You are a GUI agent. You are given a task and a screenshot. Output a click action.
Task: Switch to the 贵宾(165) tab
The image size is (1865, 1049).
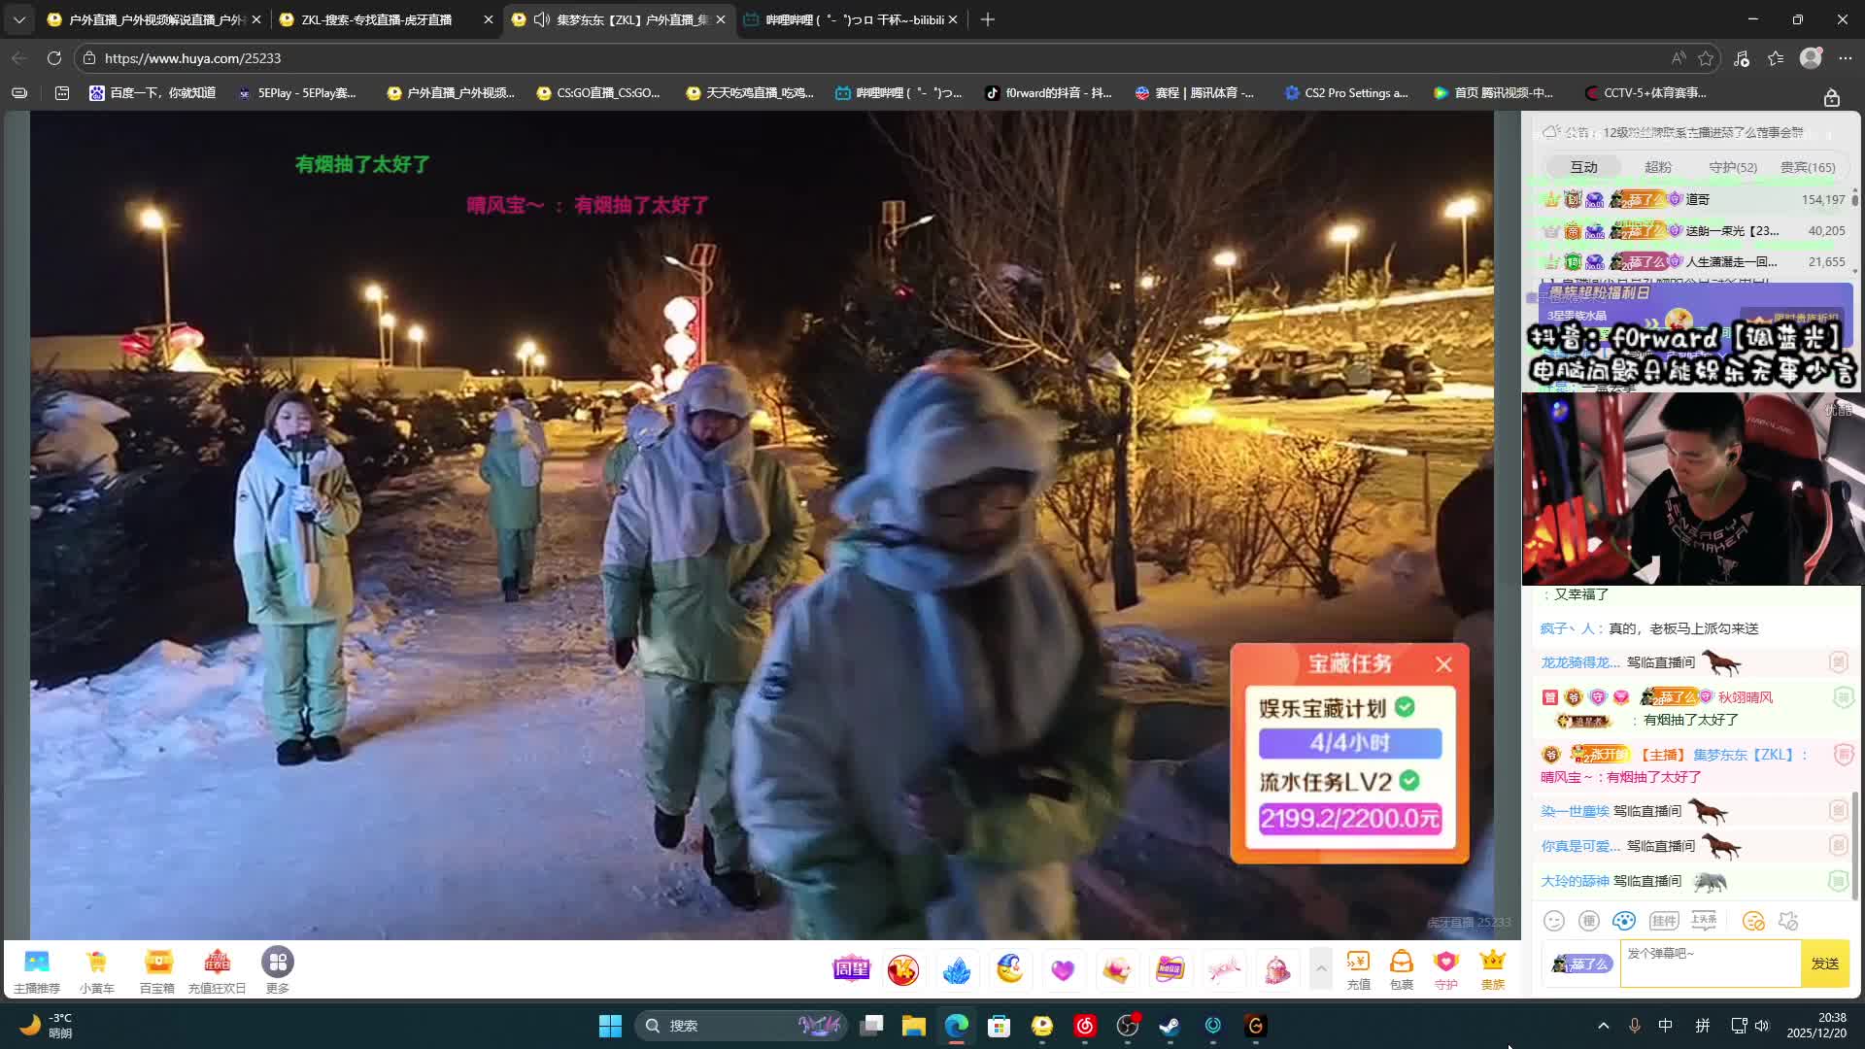1807,167
